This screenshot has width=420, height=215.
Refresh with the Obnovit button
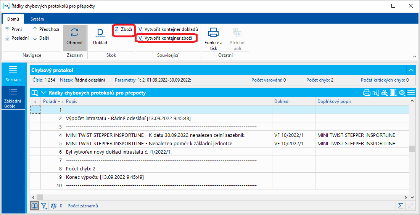pos(75,38)
